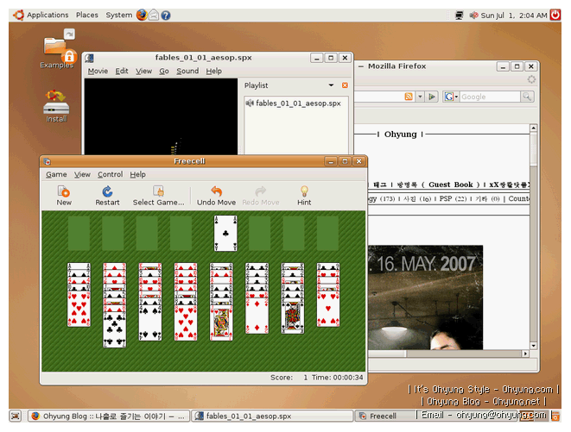Screen dimensions: 571x432
Task: Open the Google search engine dropdown
Action: [x=451, y=97]
